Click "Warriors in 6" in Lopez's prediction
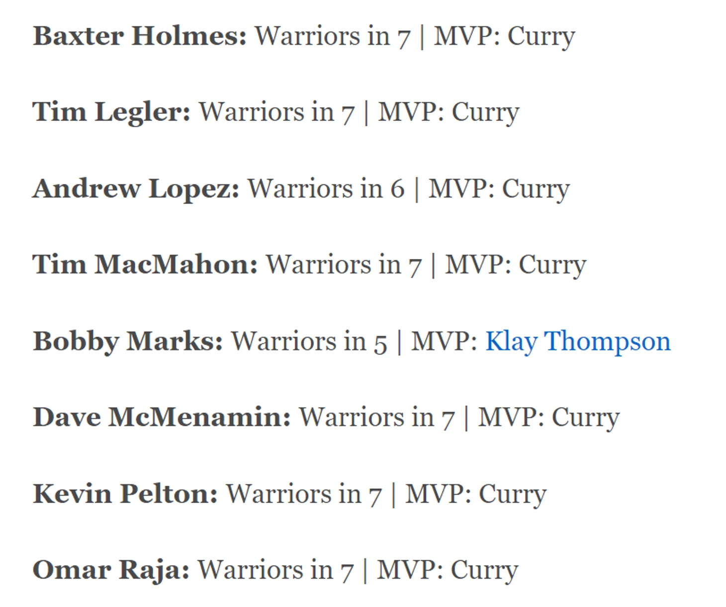 tap(326, 189)
